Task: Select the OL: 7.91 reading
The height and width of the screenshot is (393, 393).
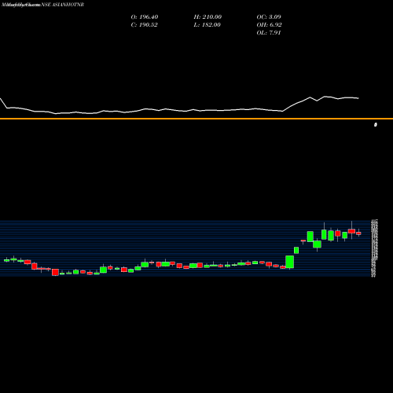Action: coord(269,33)
